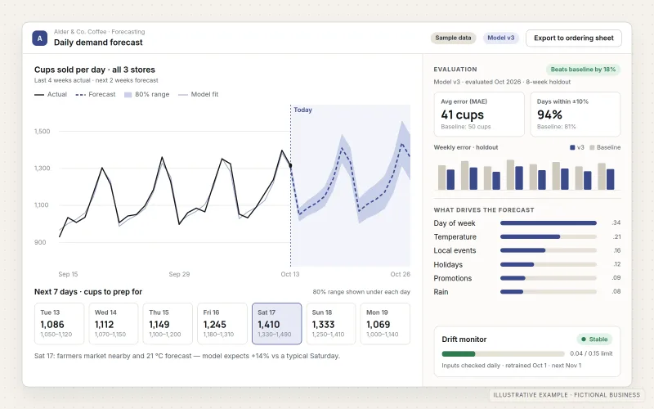Toggle the Actual legend entry
Screen dimensions: 654x409
pos(51,94)
